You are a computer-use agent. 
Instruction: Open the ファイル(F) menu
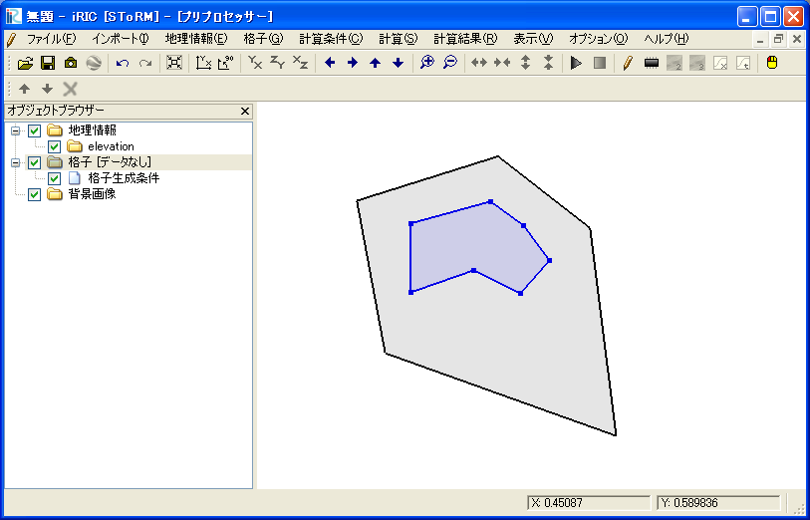coord(51,39)
